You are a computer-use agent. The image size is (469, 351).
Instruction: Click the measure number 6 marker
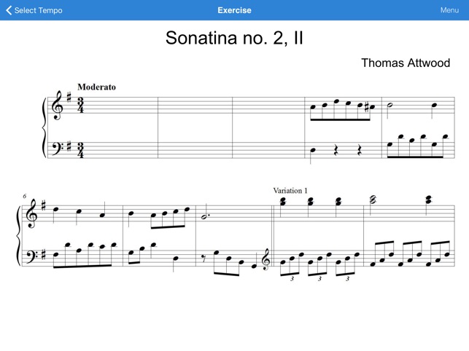tap(25, 197)
